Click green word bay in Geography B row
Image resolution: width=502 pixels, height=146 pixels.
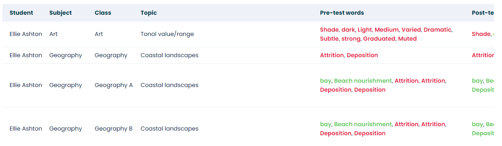326,124
